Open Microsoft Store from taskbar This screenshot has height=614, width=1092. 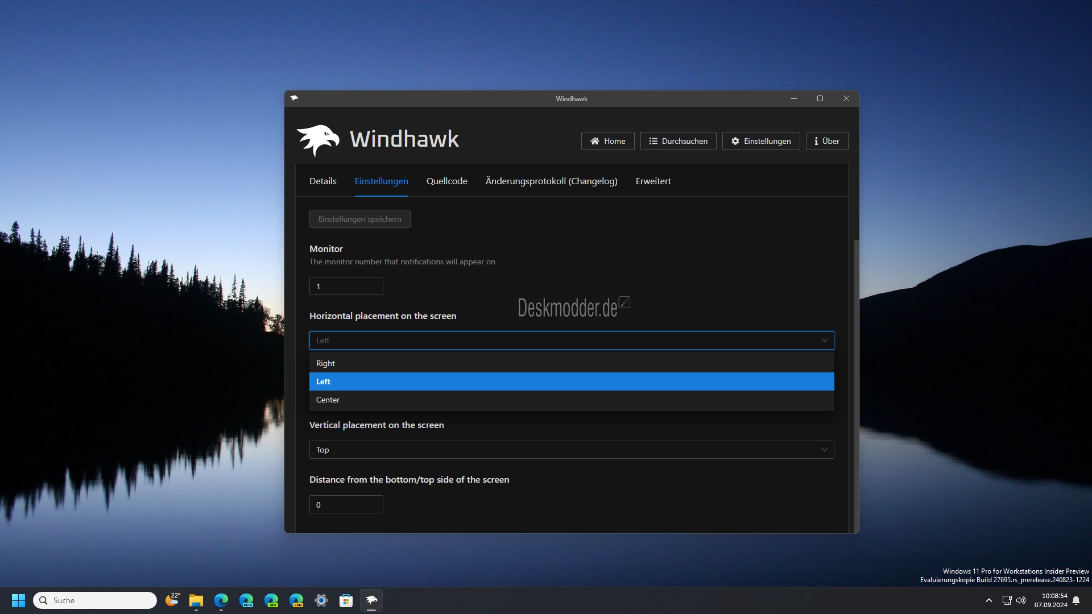click(x=346, y=600)
